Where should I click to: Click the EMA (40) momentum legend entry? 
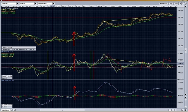[8, 55]
